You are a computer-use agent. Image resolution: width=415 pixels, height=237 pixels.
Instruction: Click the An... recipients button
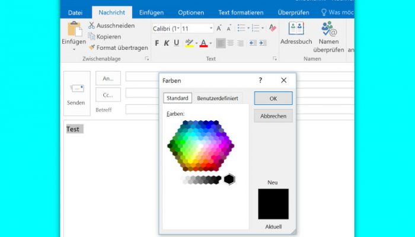click(108, 78)
